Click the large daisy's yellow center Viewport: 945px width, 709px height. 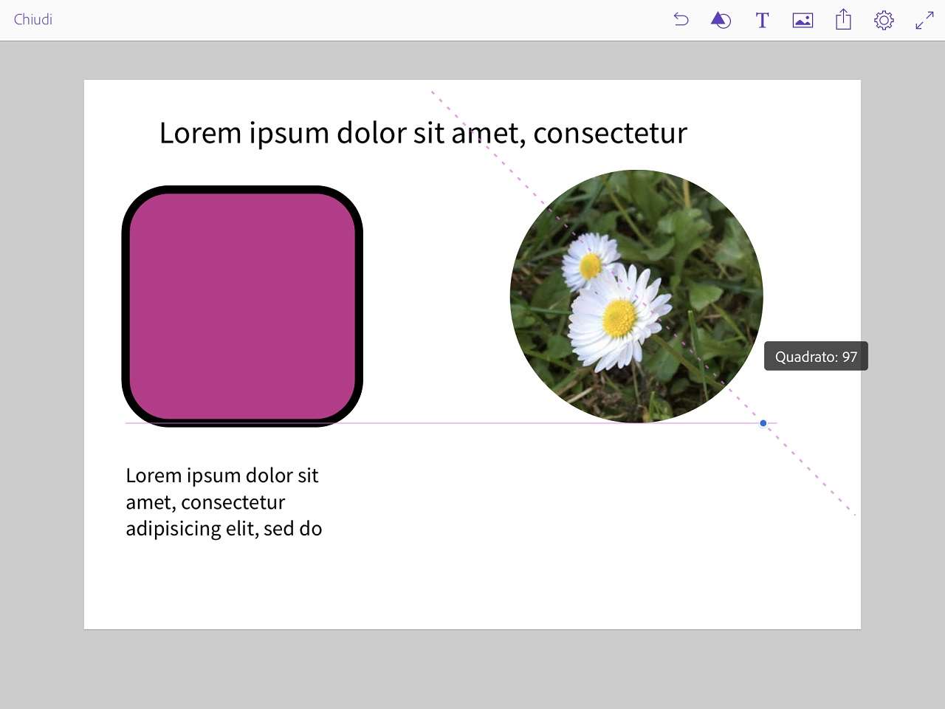[x=619, y=318]
